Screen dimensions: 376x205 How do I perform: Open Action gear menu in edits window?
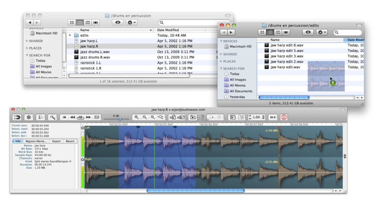coord(322,32)
